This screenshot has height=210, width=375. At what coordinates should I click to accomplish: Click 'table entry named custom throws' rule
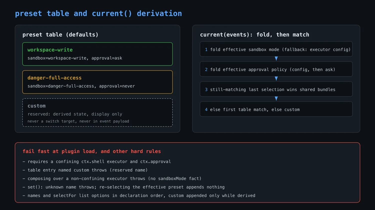coord(85,170)
